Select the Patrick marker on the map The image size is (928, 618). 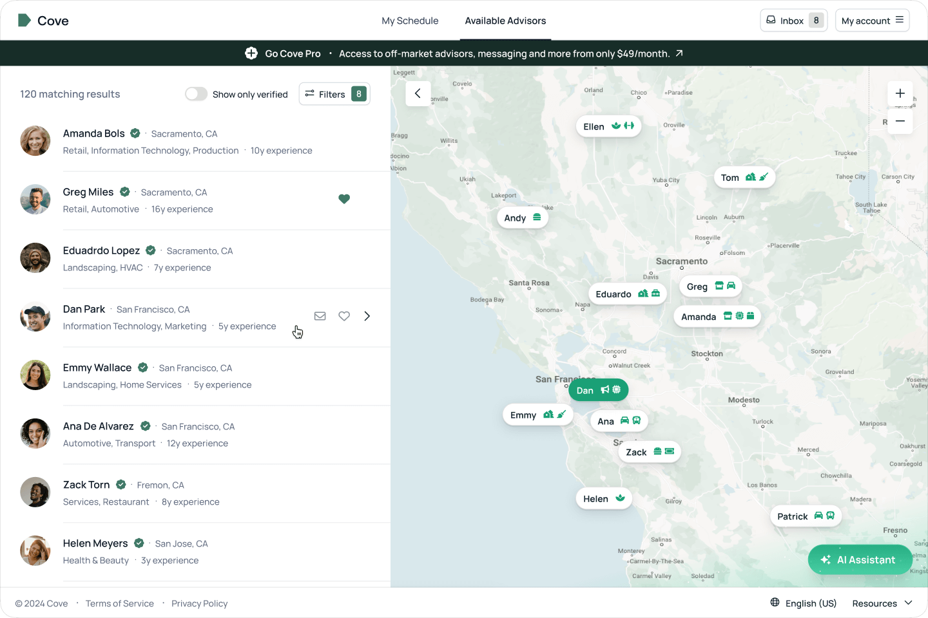click(805, 516)
